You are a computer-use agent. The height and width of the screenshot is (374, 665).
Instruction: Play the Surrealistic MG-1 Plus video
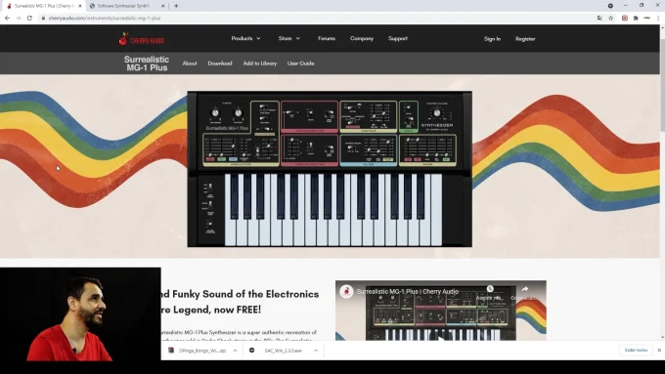coord(441,339)
